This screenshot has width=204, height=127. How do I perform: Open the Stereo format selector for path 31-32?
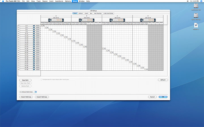pos(38,54)
